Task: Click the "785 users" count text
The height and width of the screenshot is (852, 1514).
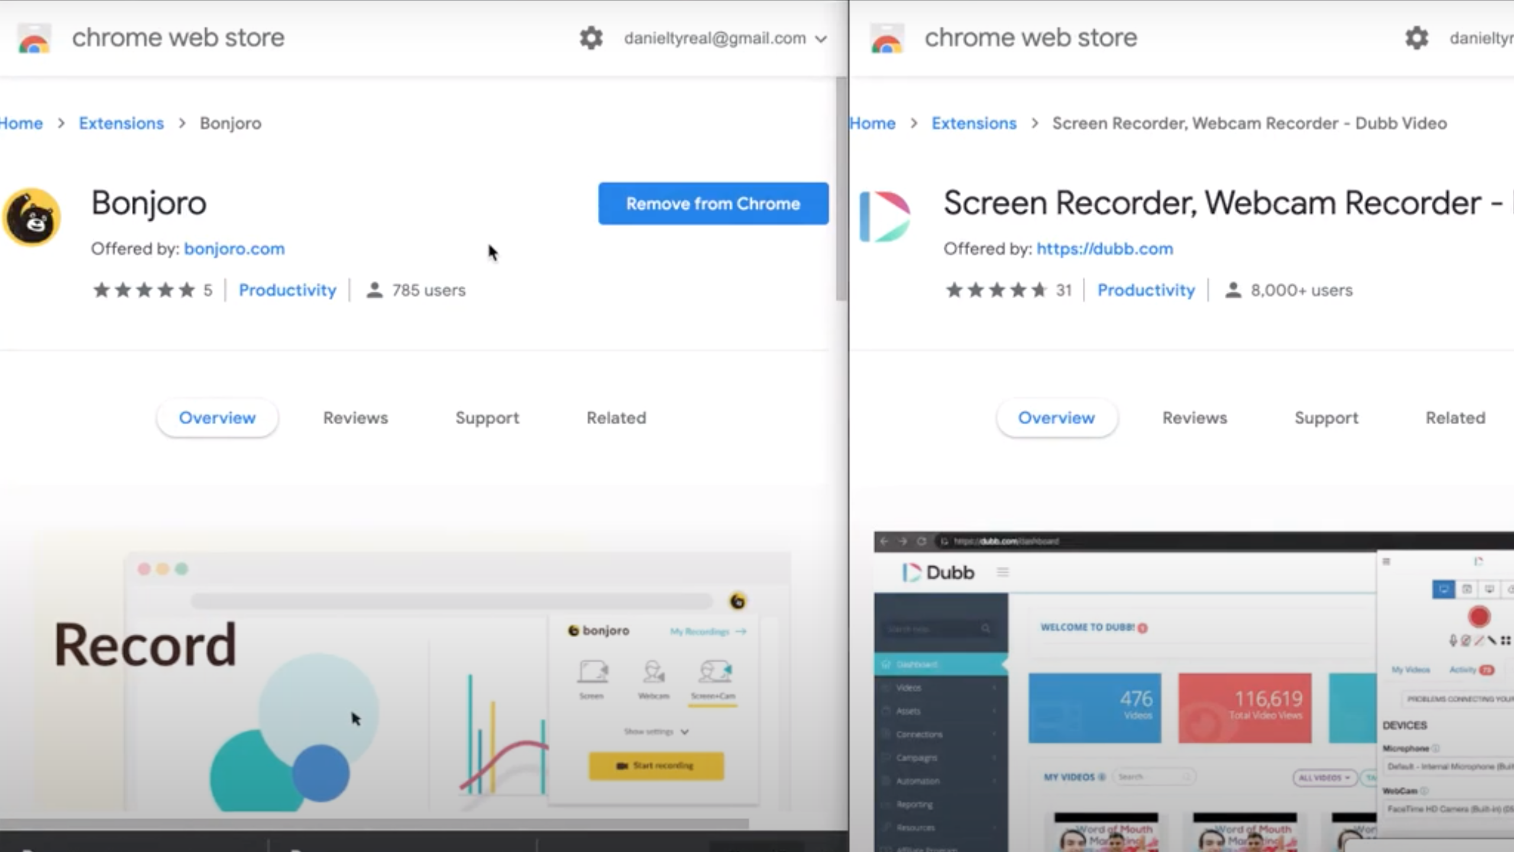Action: (429, 290)
